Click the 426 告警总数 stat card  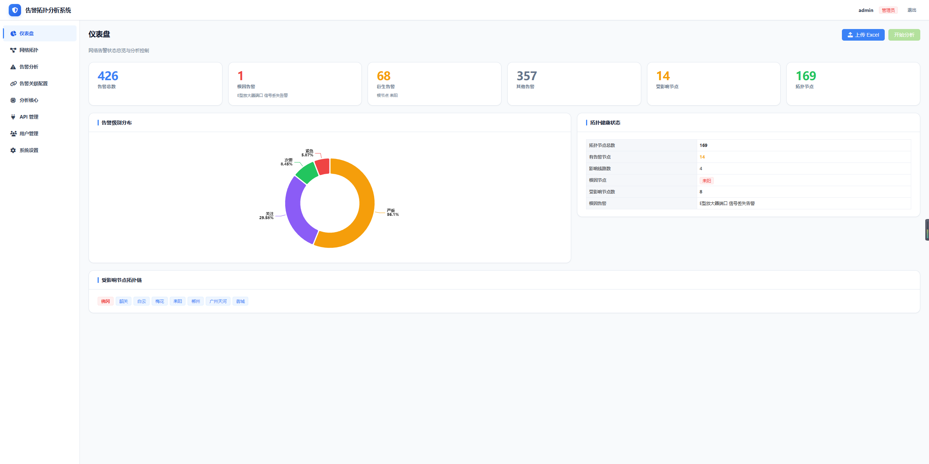tap(155, 84)
